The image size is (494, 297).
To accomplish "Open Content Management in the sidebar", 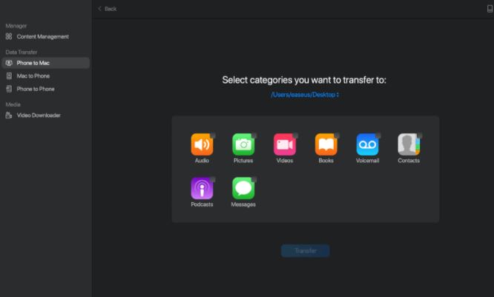I will pos(42,36).
